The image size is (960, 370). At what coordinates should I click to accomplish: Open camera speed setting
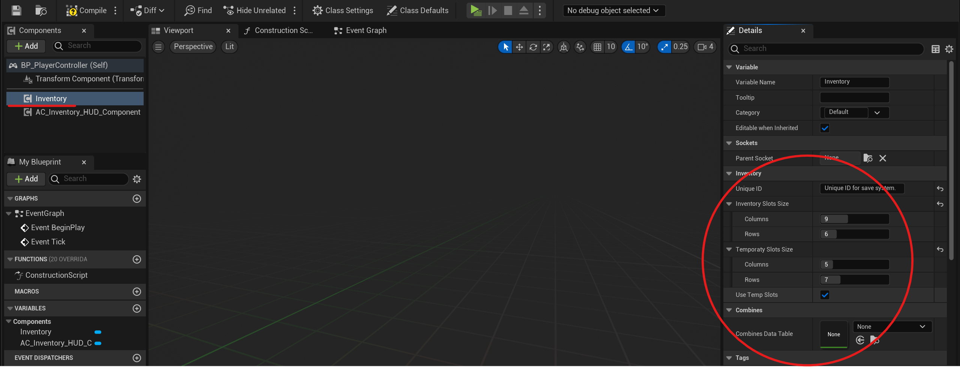705,47
